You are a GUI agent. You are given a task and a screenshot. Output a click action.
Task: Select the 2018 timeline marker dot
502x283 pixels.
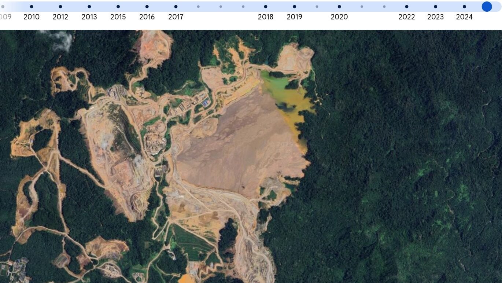(x=265, y=6)
